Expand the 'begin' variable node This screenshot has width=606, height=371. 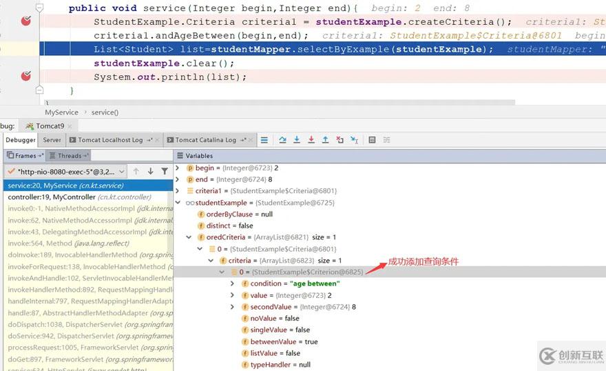coord(178,168)
